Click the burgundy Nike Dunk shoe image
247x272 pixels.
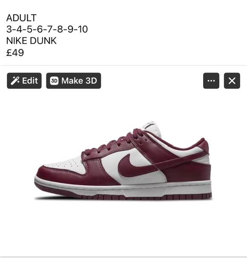(123, 161)
